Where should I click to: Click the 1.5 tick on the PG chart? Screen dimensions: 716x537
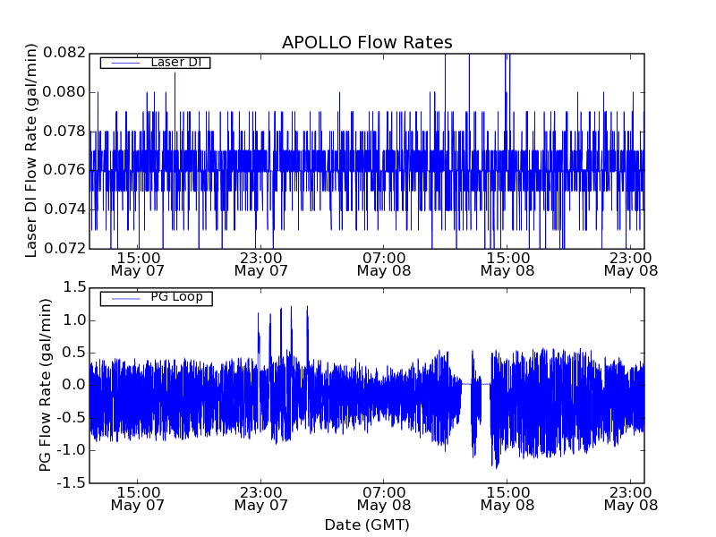coord(75,287)
